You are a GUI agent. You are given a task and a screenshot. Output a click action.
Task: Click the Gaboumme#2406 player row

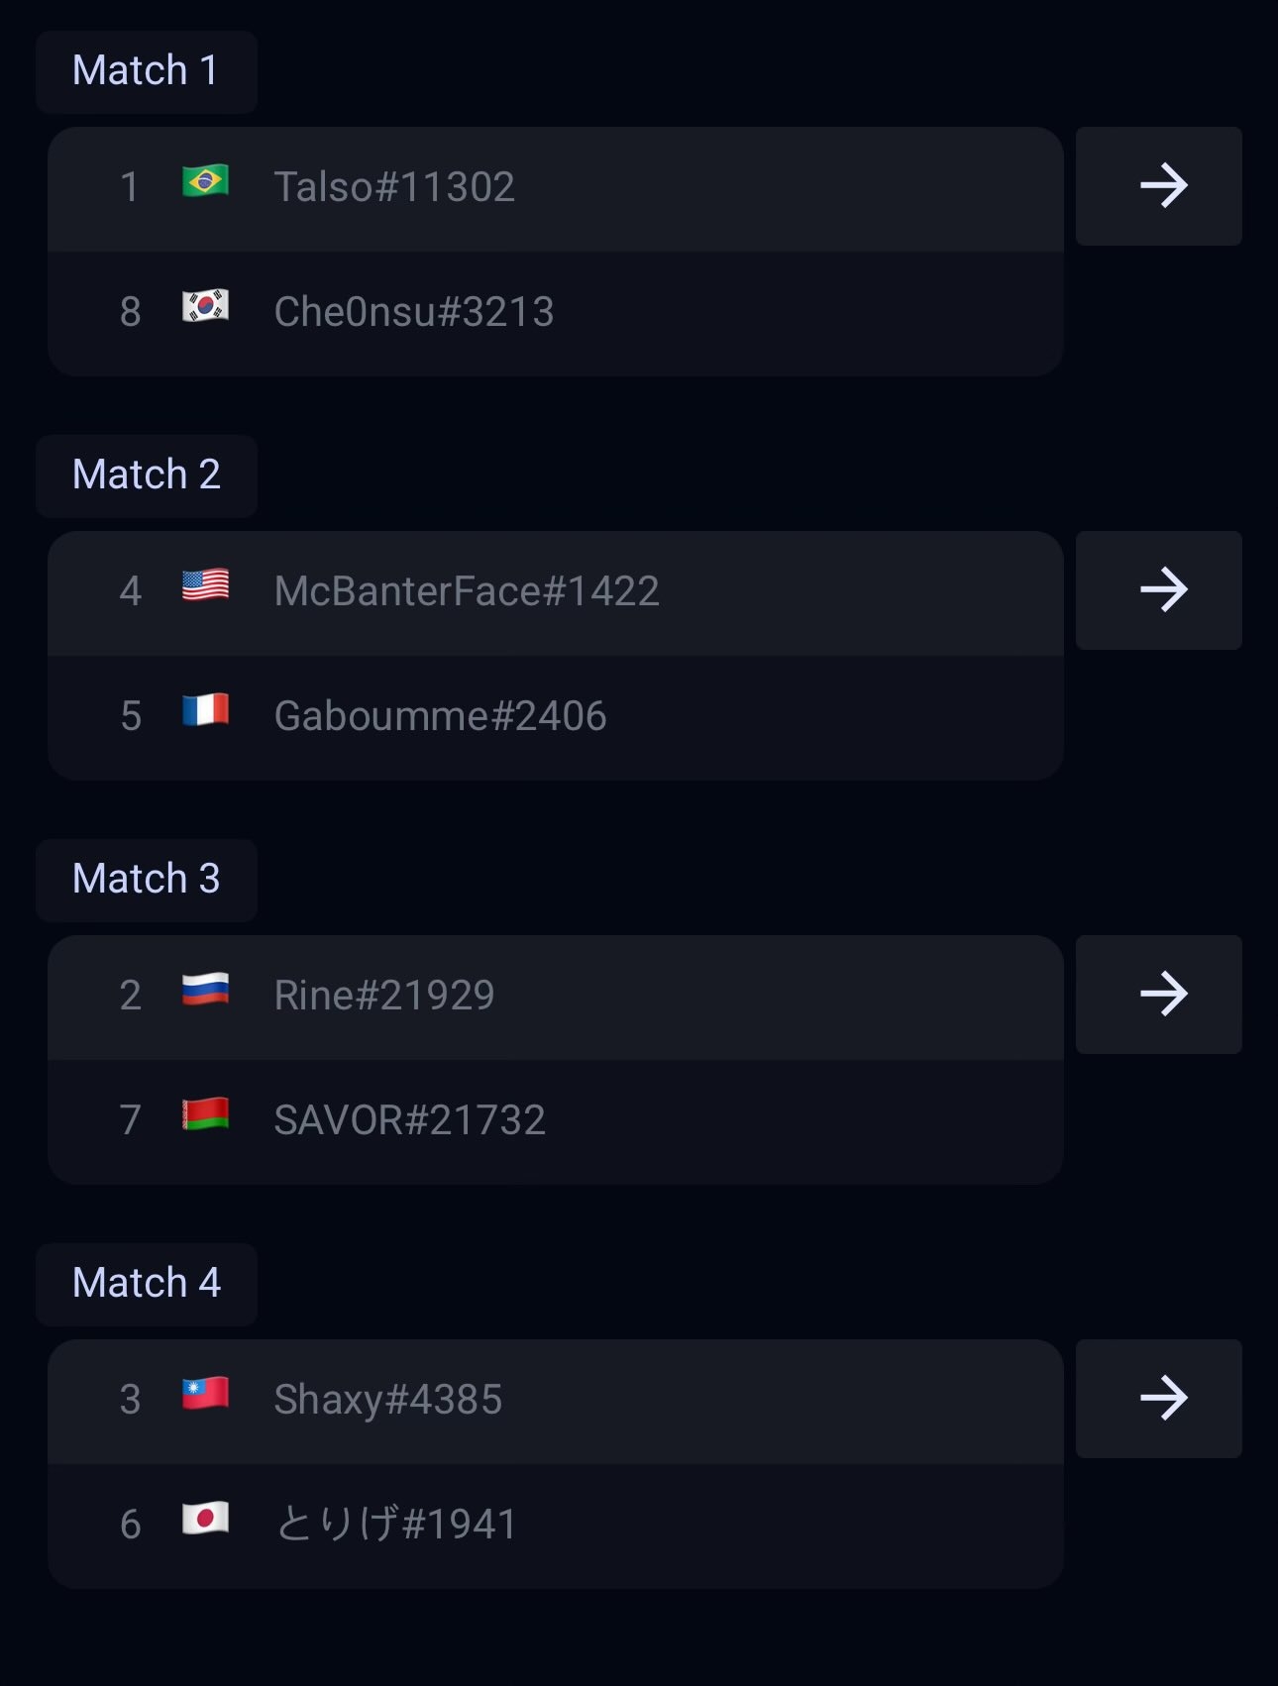click(555, 717)
